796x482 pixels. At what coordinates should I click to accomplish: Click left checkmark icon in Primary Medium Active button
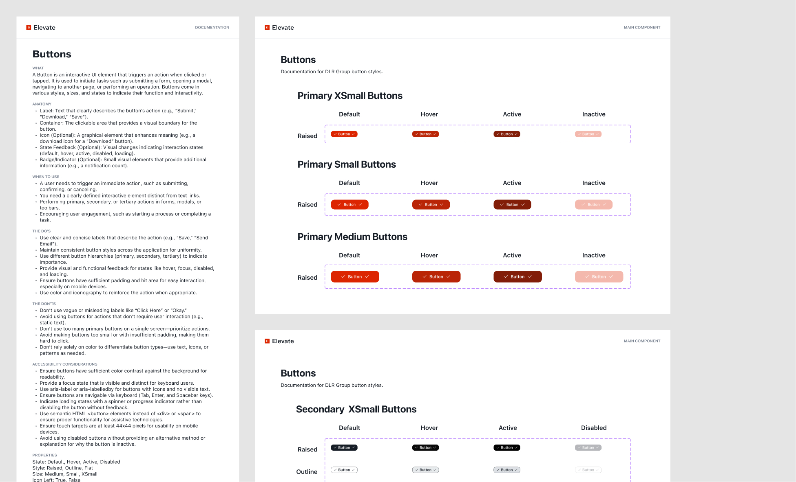(x=506, y=277)
